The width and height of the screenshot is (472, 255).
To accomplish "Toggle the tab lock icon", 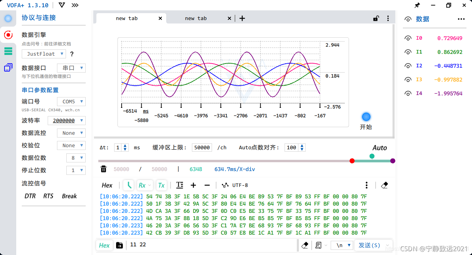I will coord(376,18).
